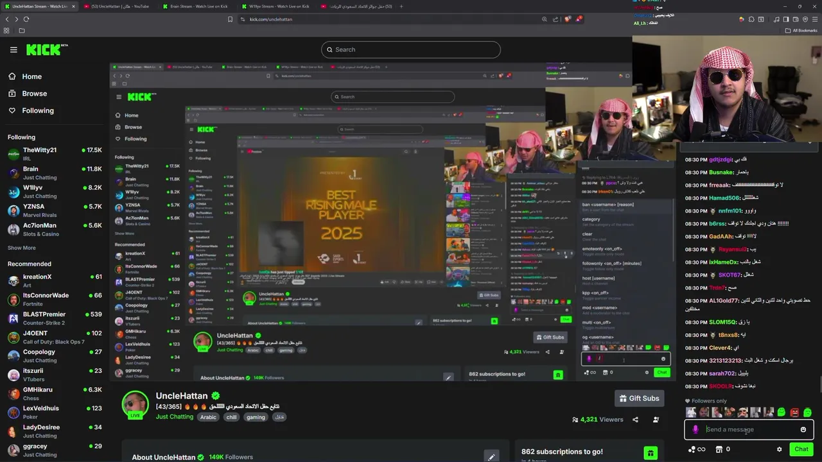
Task: Switch to W1llyv Stream browser tab
Action: coord(277,6)
